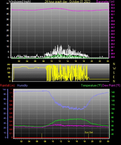121x145 pixels.
Task: Click the 'Dew Point (°F)' legend label
Action: click(x=111, y=85)
